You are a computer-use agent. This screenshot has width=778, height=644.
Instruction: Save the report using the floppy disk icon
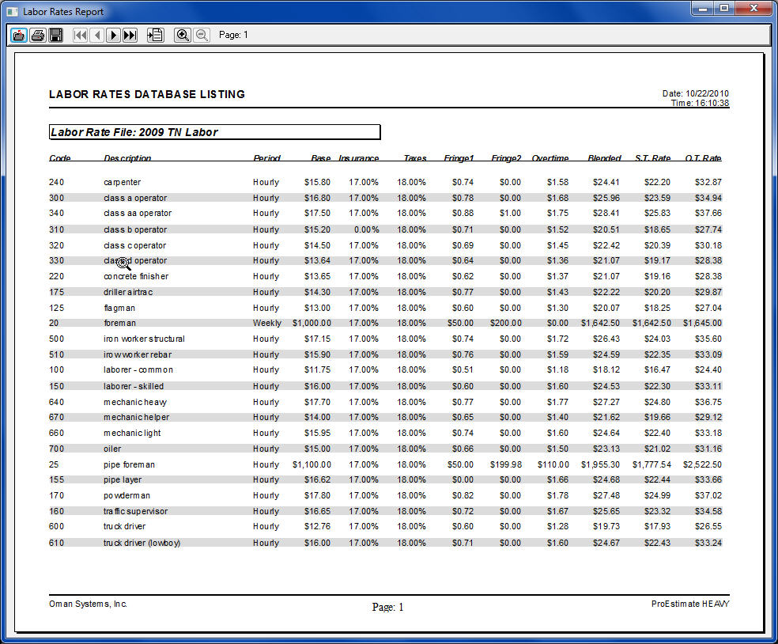click(x=56, y=36)
